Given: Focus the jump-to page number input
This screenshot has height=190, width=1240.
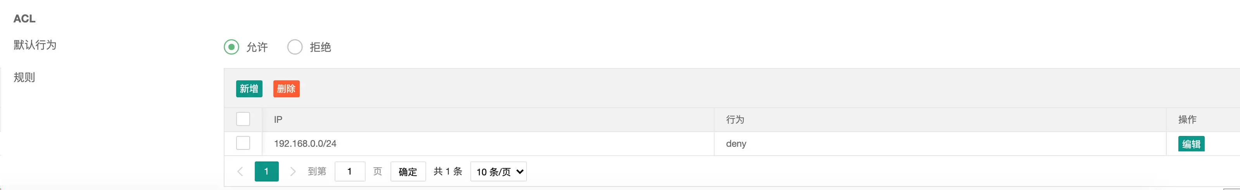Looking at the screenshot, I should click(x=349, y=171).
